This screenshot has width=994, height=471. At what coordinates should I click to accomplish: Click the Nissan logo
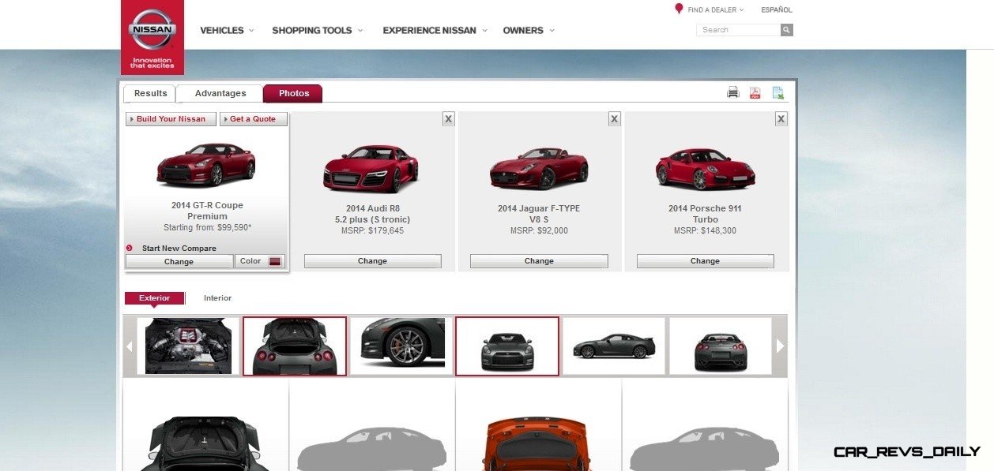coord(152,36)
